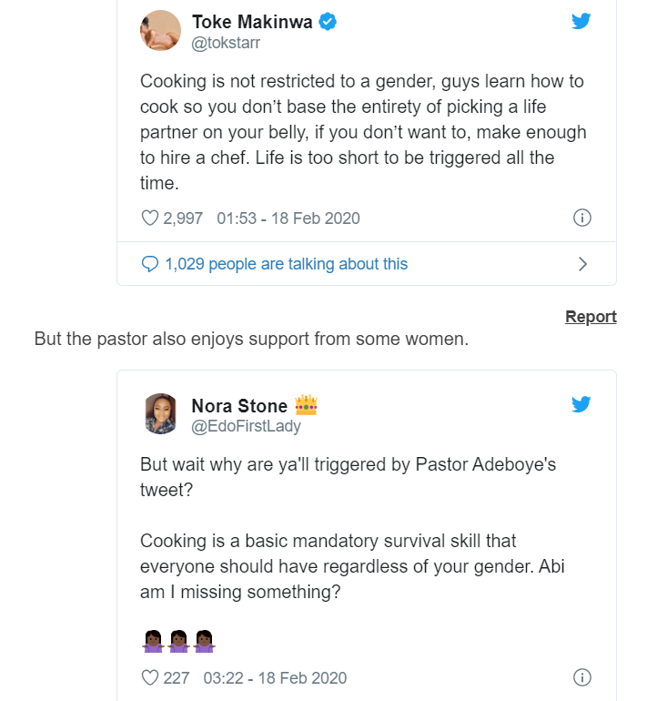
Task: Open info icon on Toke Makinwa's tweet
Action: [x=582, y=218]
